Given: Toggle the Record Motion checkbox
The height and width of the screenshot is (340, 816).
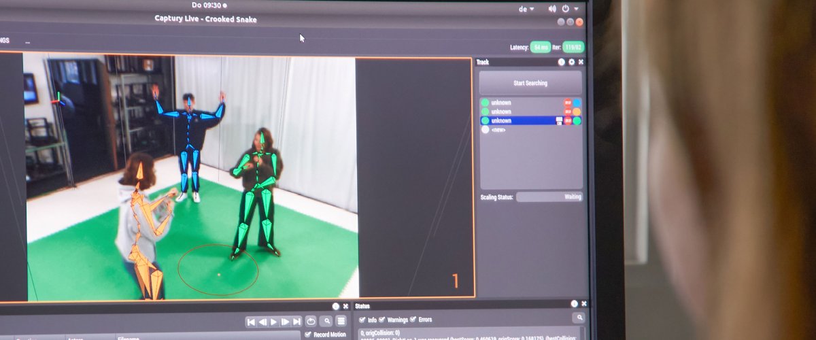Looking at the screenshot, I should coord(309,335).
